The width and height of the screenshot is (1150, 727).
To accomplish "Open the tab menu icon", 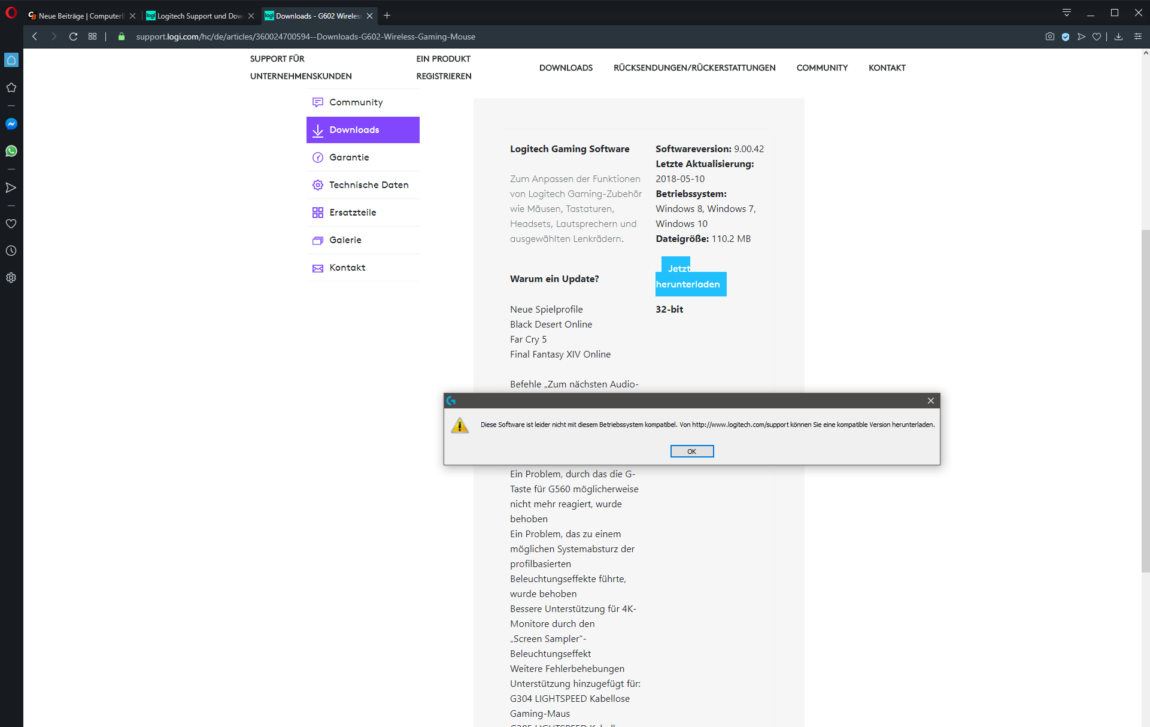I will pos(1067,13).
